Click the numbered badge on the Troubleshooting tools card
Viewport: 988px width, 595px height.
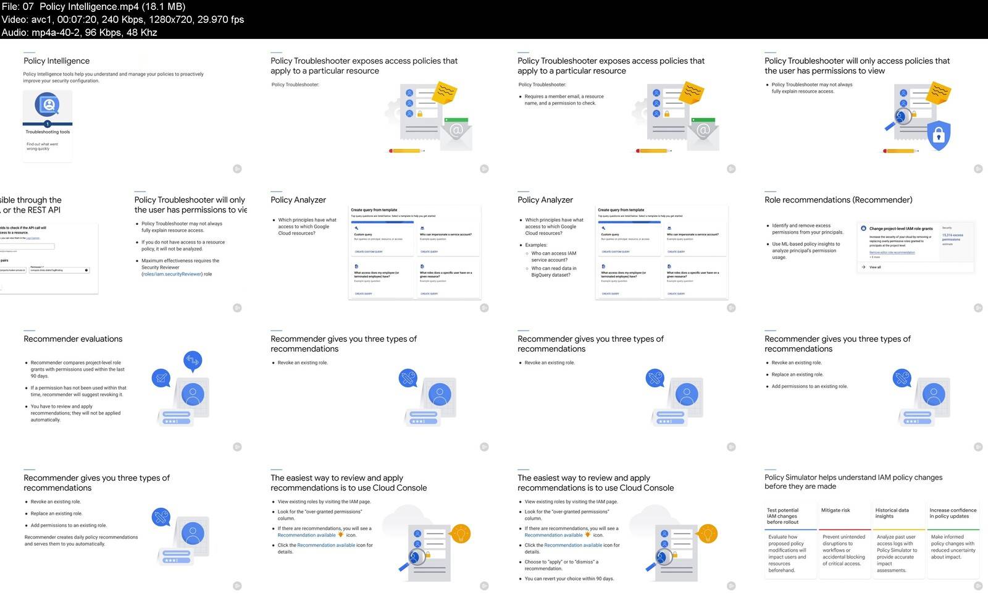[x=48, y=124]
